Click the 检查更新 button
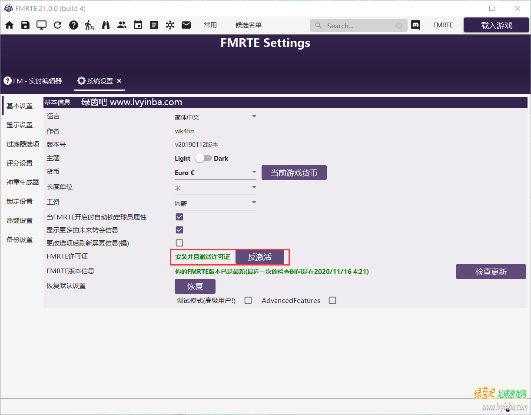531x415 pixels. (x=491, y=272)
